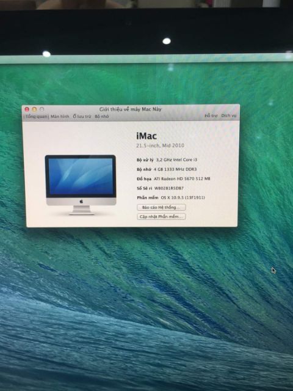The image size is (293, 391).
Task: Select memory value 4 GB 1333 MHz DDR3
Action: click(x=175, y=169)
